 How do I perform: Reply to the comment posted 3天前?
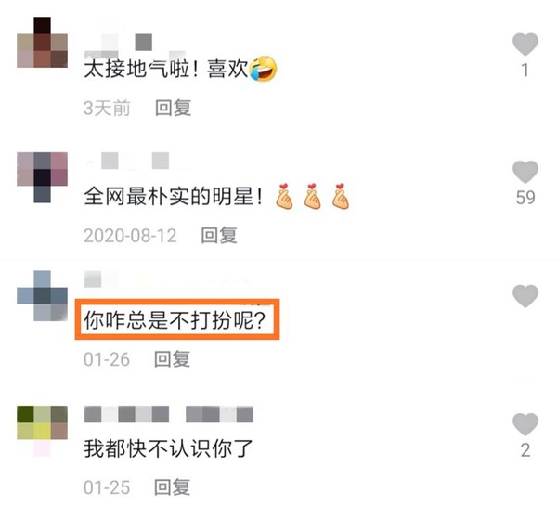pyautogui.click(x=173, y=108)
